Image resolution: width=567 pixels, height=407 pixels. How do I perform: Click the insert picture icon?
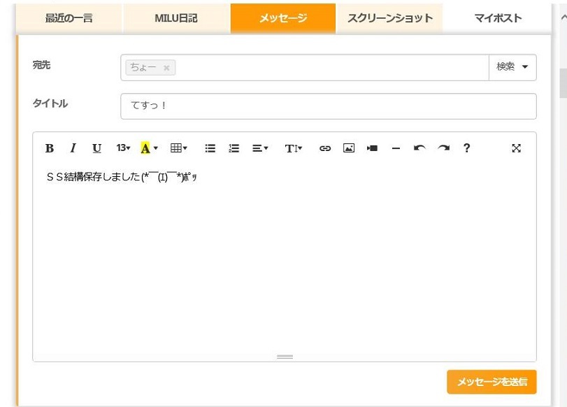click(x=349, y=148)
